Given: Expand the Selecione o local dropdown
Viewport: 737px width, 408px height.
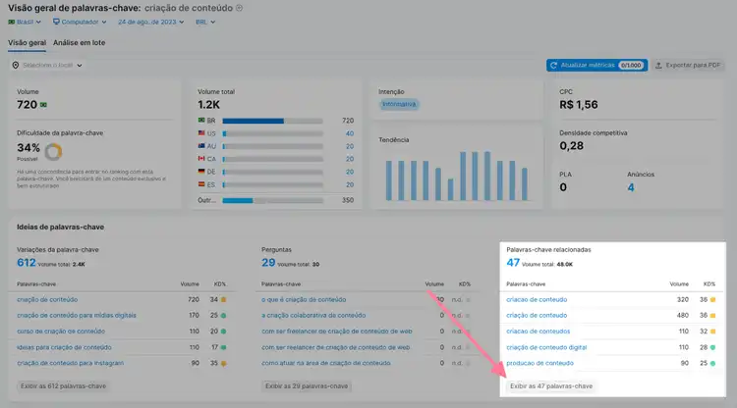Looking at the screenshot, I should coord(47,65).
